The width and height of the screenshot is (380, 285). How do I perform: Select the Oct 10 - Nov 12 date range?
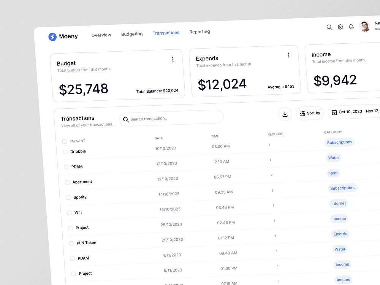(x=355, y=111)
